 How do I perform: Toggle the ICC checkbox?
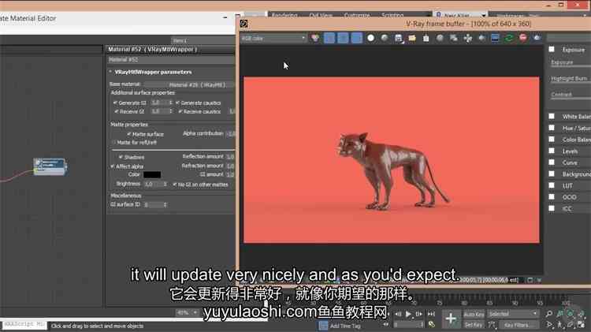[x=552, y=208]
